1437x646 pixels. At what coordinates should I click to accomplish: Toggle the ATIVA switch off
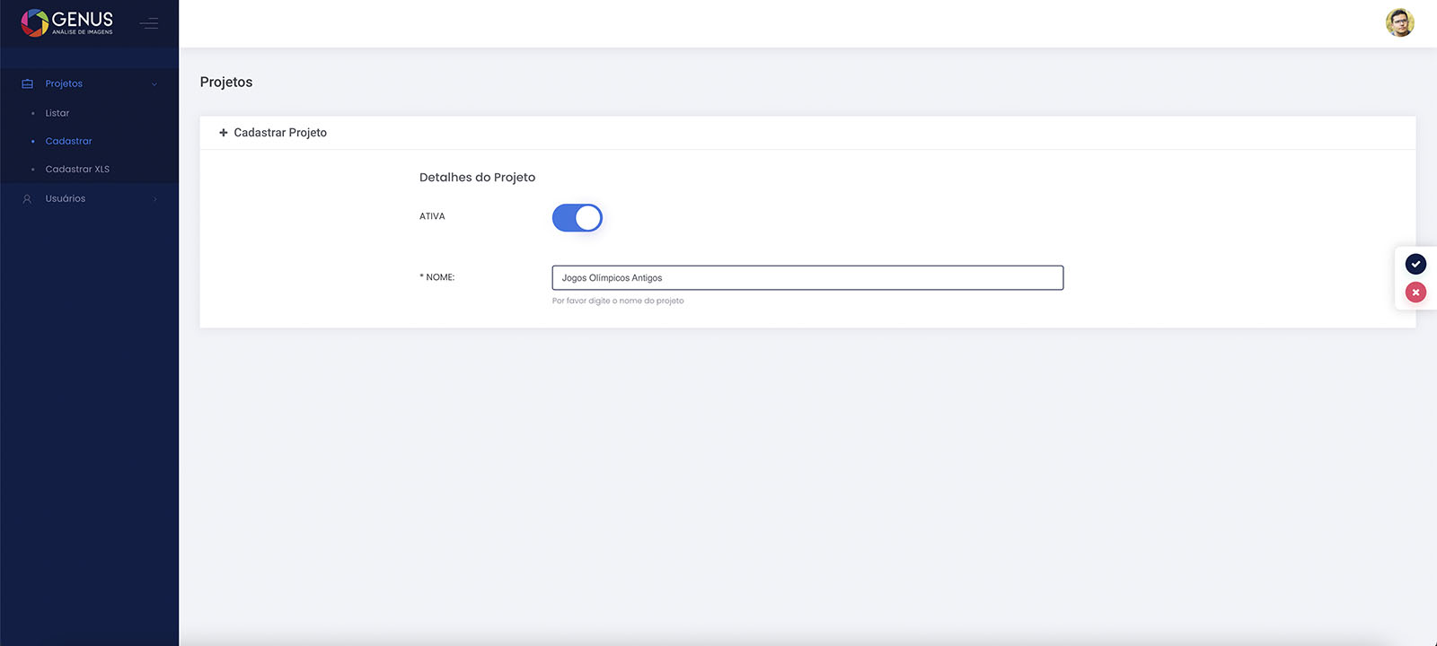577,218
